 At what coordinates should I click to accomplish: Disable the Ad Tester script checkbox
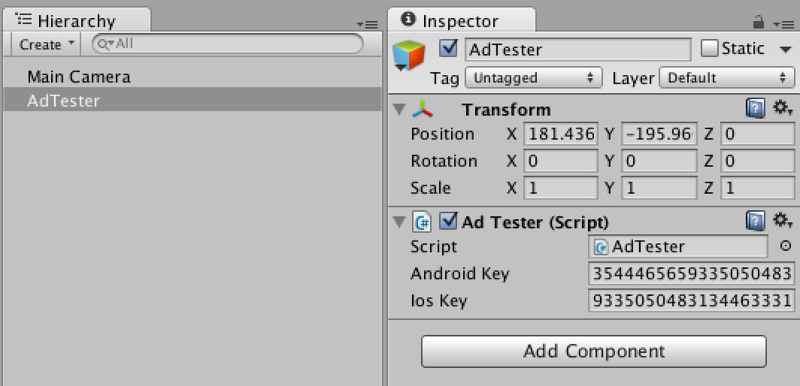449,222
